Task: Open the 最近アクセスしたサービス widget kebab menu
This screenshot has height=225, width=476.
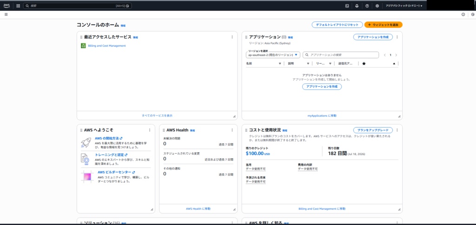Action: tap(232, 37)
